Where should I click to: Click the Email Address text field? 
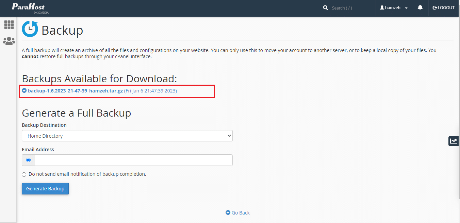(x=133, y=160)
